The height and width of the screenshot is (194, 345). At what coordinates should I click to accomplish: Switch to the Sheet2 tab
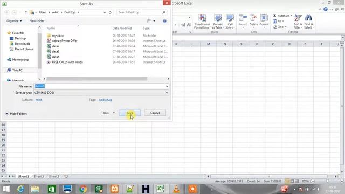click(39, 176)
